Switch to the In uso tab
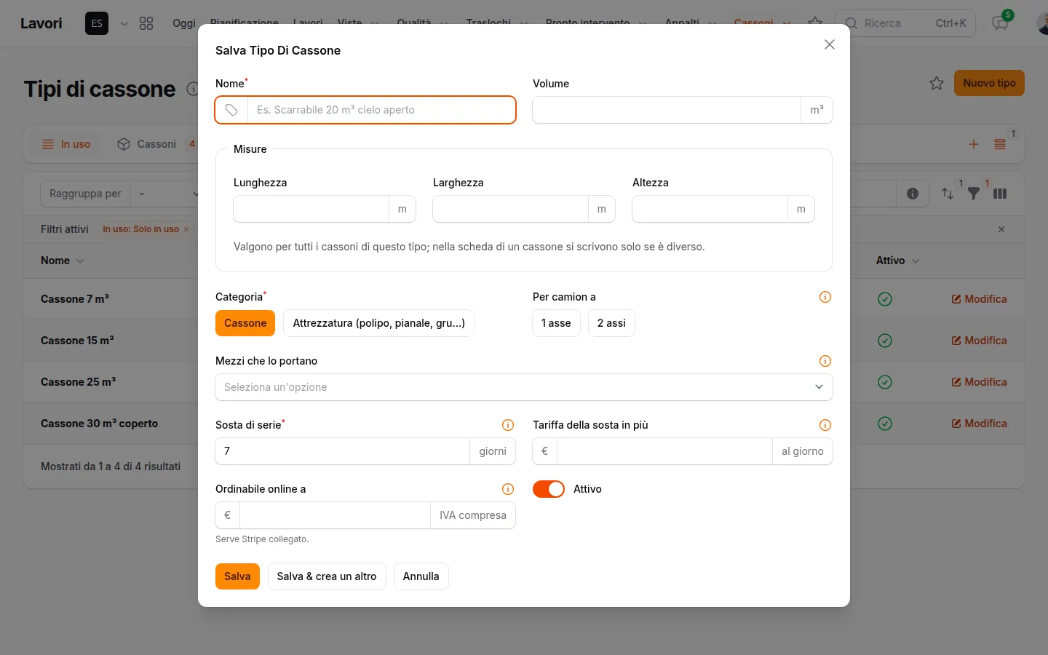 coord(66,144)
